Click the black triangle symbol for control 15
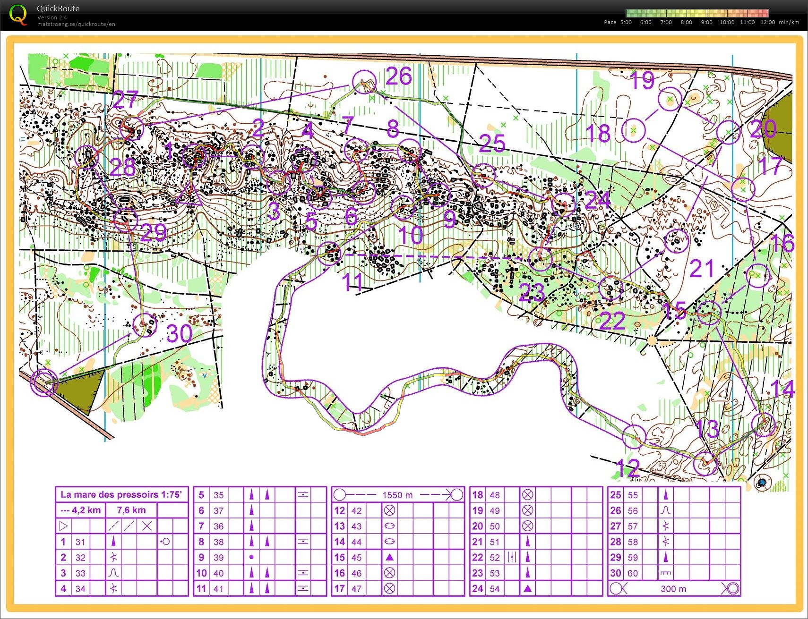The image size is (808, 619). [x=389, y=557]
